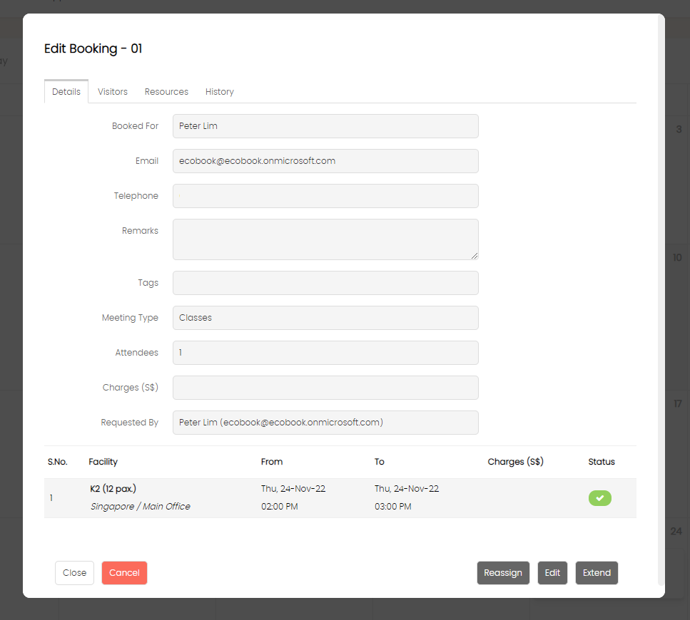The height and width of the screenshot is (620, 690).
Task: Click the Charges (S$) input field
Action: [x=325, y=388]
